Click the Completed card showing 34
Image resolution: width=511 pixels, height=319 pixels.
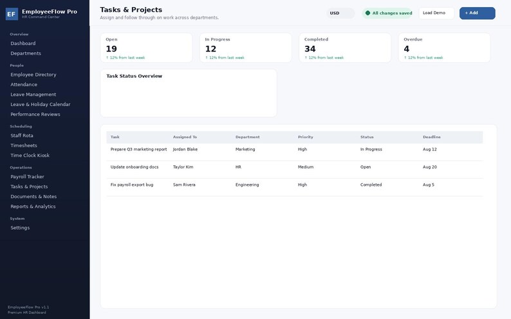345,48
